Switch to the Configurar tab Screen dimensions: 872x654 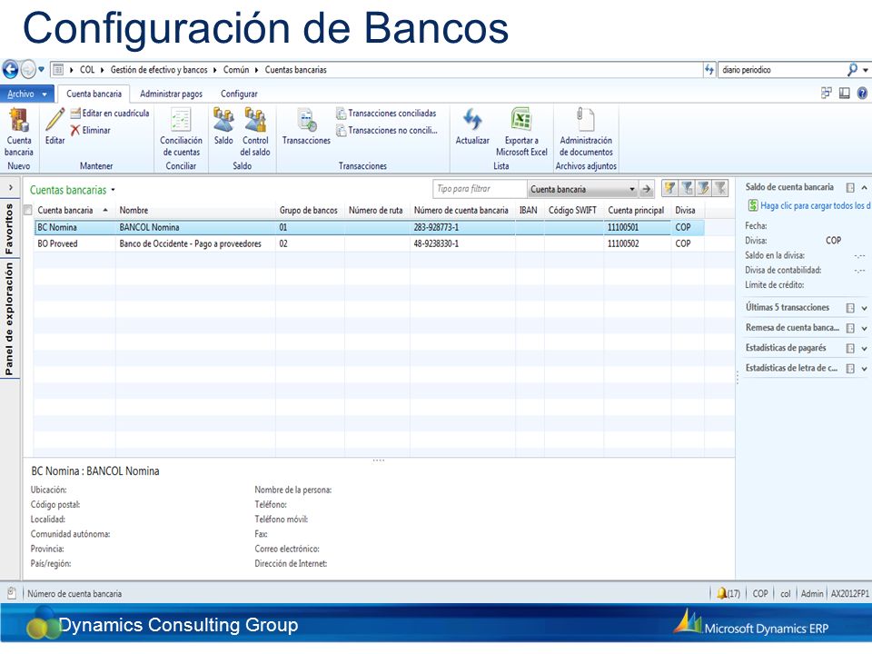click(239, 94)
